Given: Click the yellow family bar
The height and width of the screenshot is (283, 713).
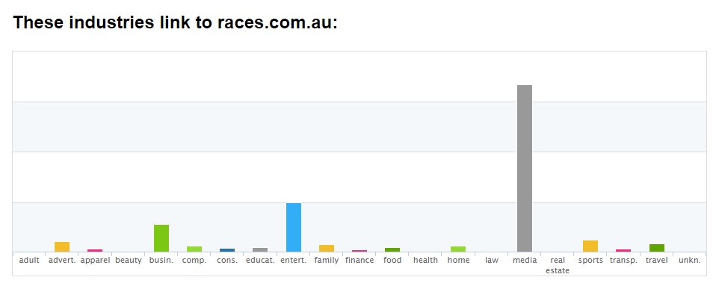Looking at the screenshot, I should click(327, 248).
